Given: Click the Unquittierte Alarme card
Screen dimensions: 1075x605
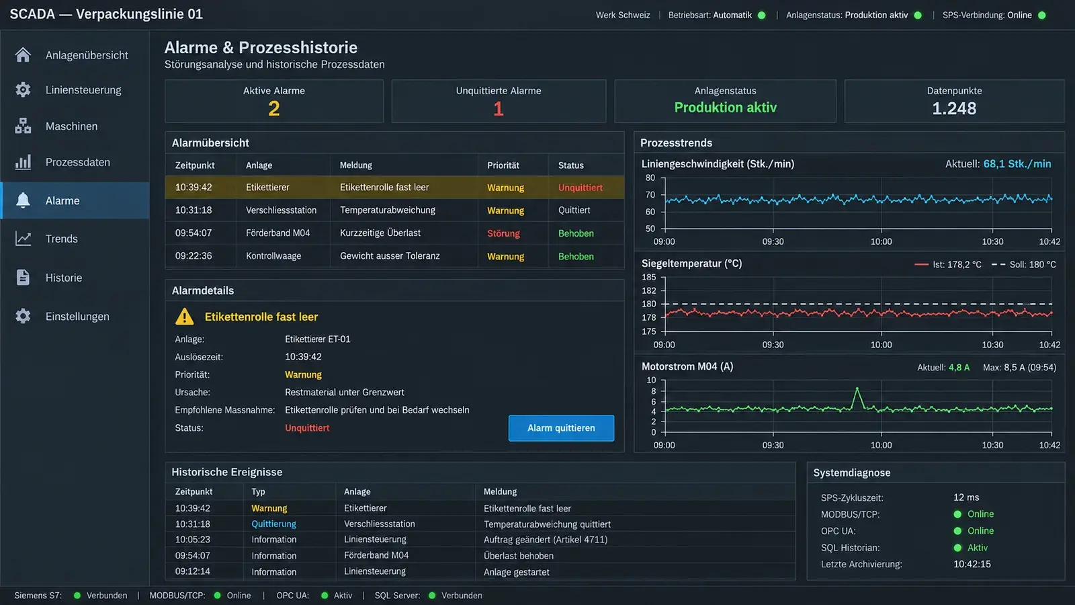Looking at the screenshot, I should point(499,102).
